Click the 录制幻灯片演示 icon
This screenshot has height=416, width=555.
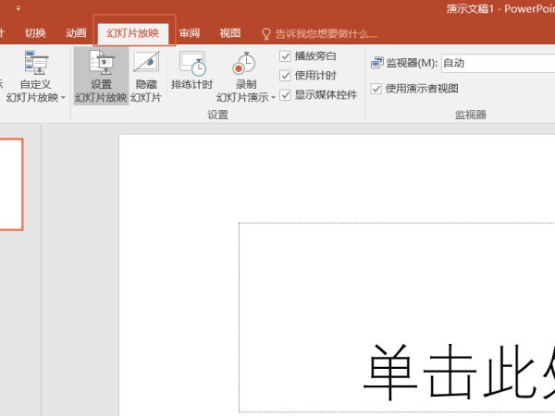(245, 64)
